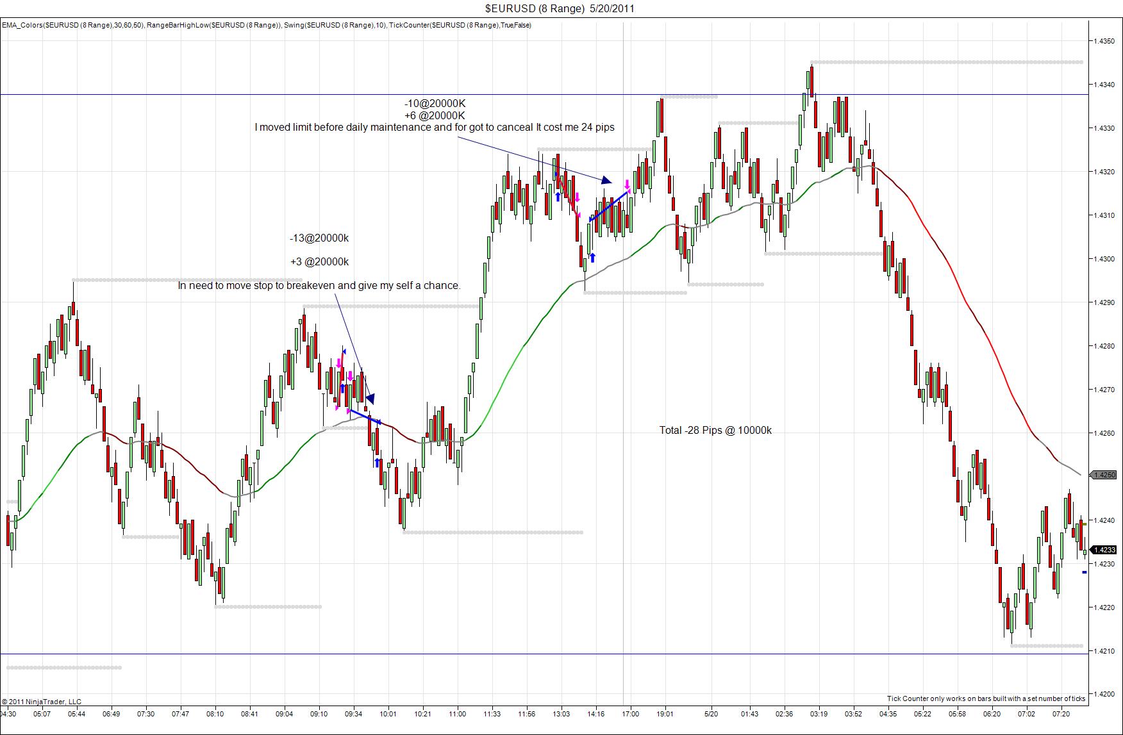Click the current price marker 1.4233
The image size is (1123, 735).
pyautogui.click(x=1104, y=550)
